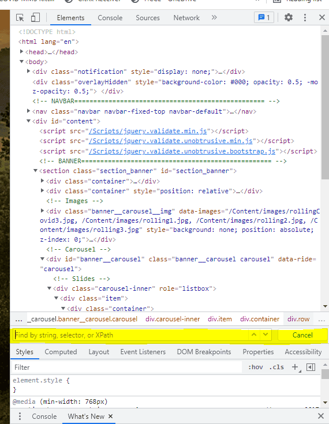Expand the first div class container node
Screen dimensions: 329x424
42,181
